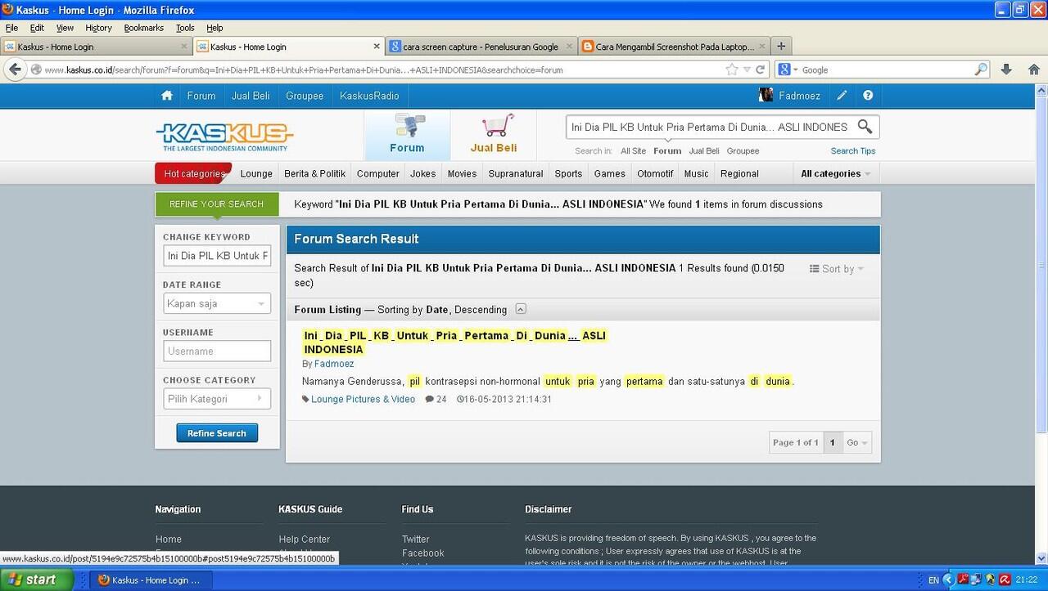This screenshot has width=1048, height=591.
Task: Open KaskusRadio in the top bar
Action: tap(369, 96)
